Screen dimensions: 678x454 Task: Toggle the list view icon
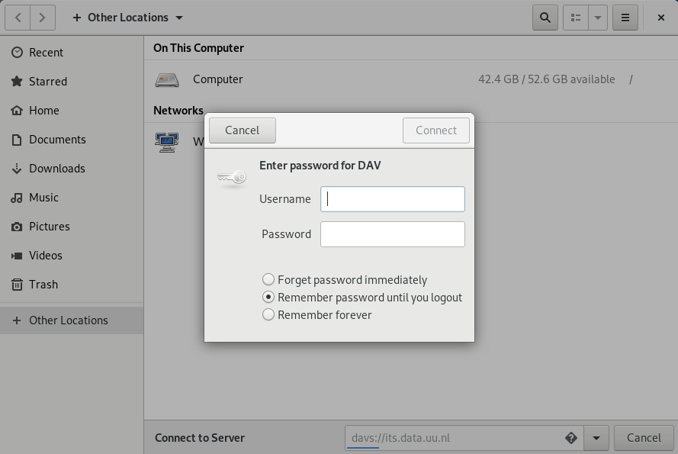click(576, 18)
